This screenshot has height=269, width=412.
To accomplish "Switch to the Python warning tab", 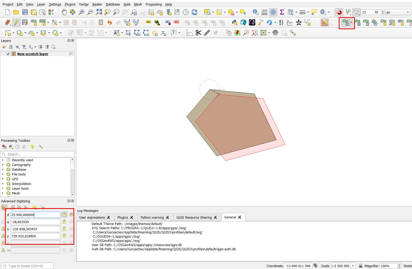I will [152, 217].
